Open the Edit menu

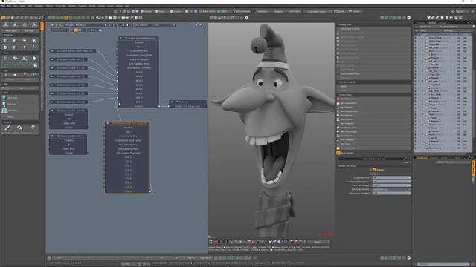coord(9,6)
